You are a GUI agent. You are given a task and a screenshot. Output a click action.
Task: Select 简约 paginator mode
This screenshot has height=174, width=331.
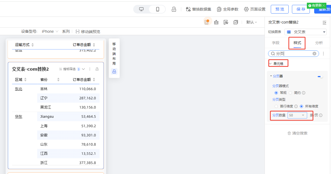(290, 93)
